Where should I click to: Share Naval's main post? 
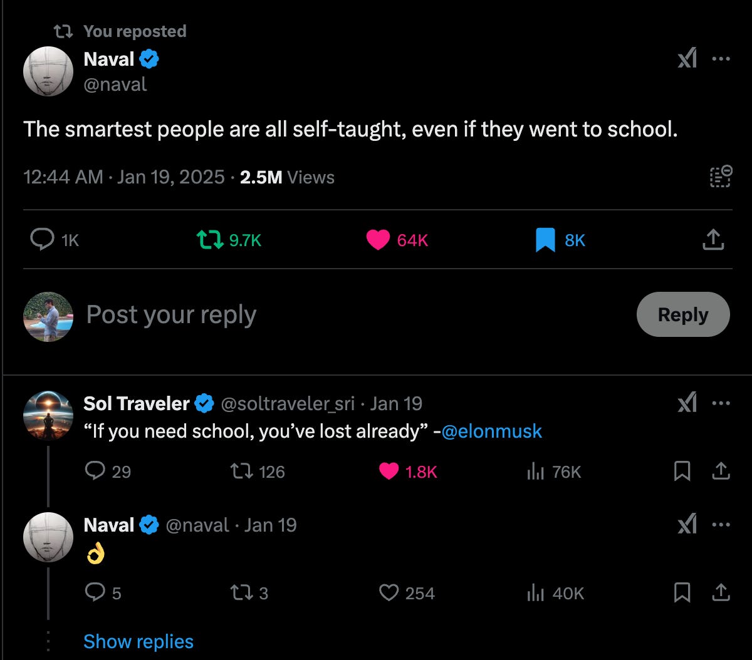click(713, 240)
